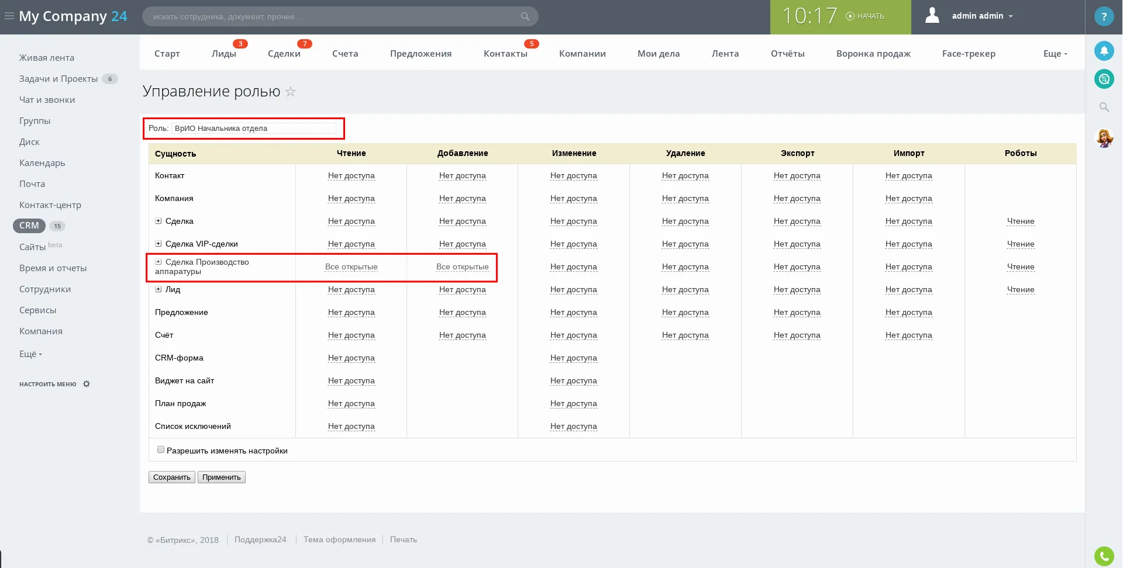Open Задачи и Проекты in sidebar
Image resolution: width=1123 pixels, height=568 pixels.
click(x=58, y=79)
